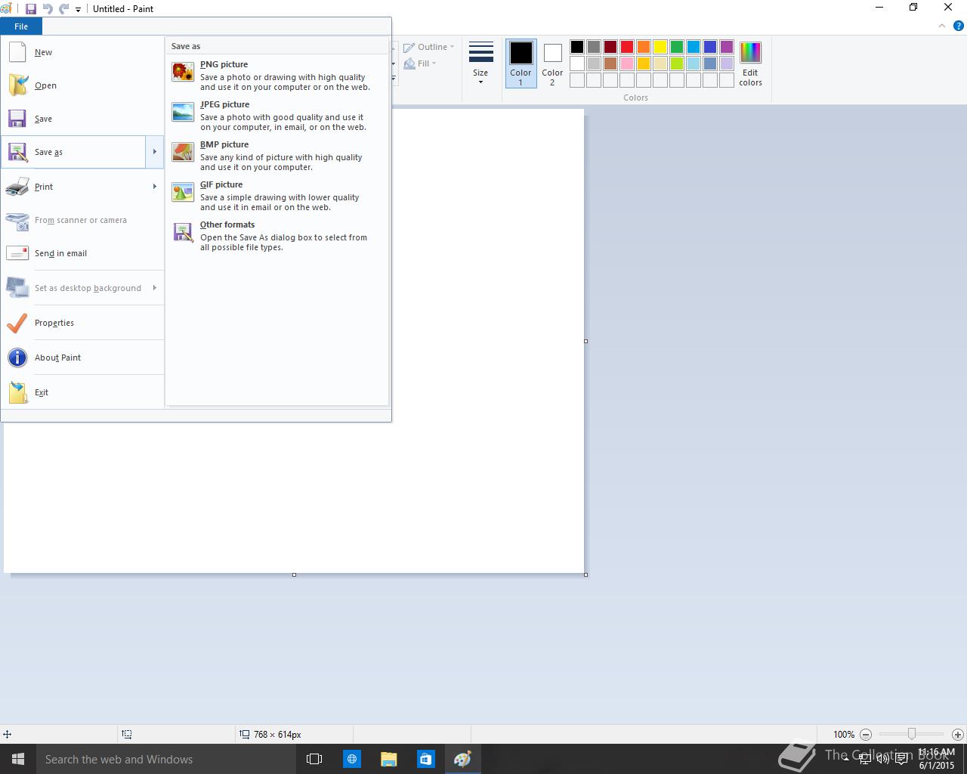Open Edit colors rainbow icon
Screen dimensions: 967x774
point(750,52)
